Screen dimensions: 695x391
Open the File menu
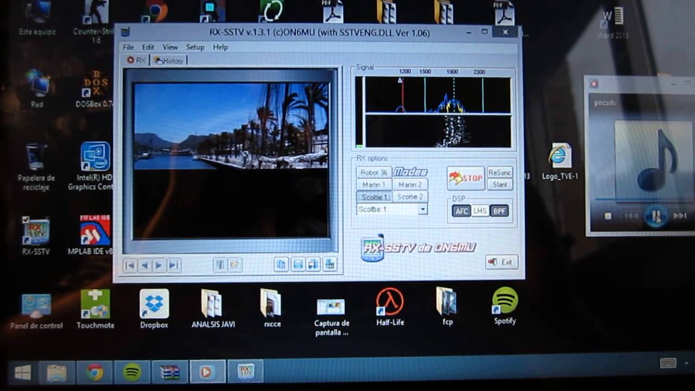pos(128,47)
